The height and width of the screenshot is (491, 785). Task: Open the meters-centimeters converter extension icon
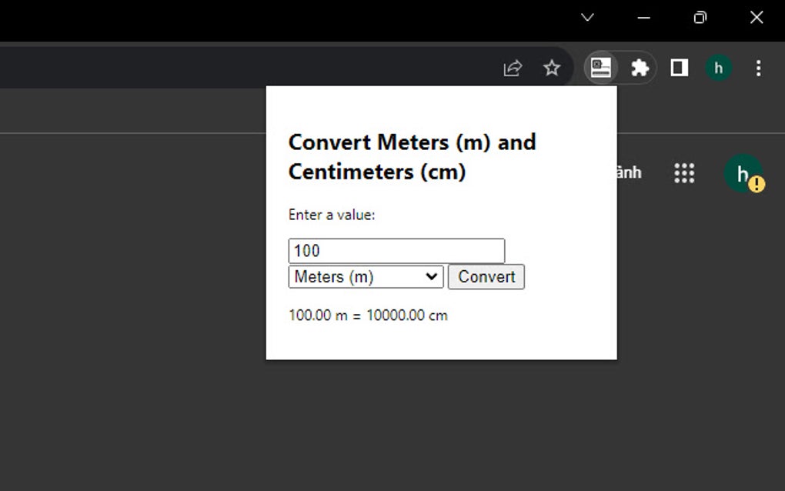point(601,68)
